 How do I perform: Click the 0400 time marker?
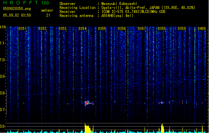tap(202, 29)
